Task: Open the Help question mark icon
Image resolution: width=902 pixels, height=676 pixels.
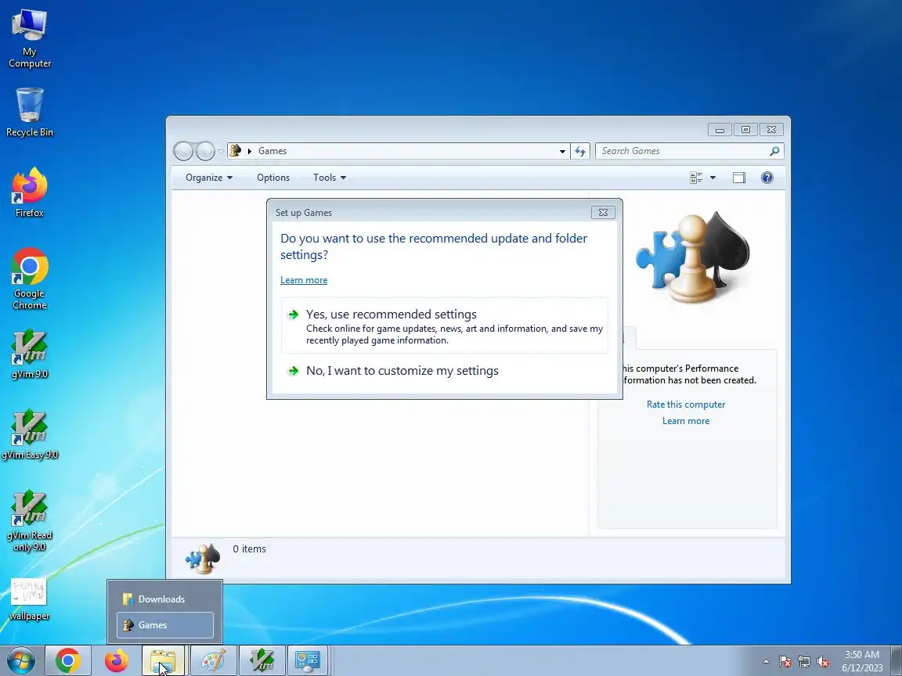Action: coord(767,178)
